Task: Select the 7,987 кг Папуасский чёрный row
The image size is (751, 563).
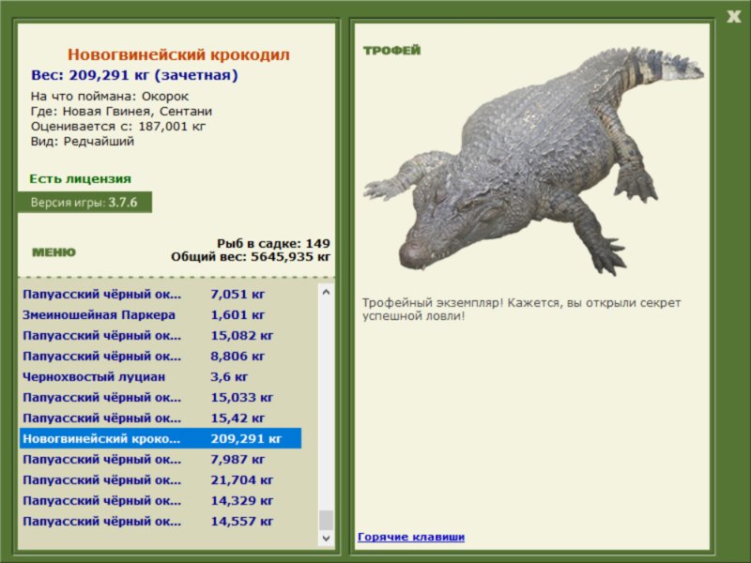Action: click(161, 459)
